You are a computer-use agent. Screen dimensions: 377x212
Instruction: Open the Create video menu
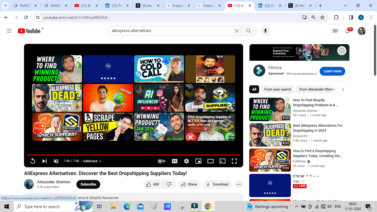coord(335,31)
